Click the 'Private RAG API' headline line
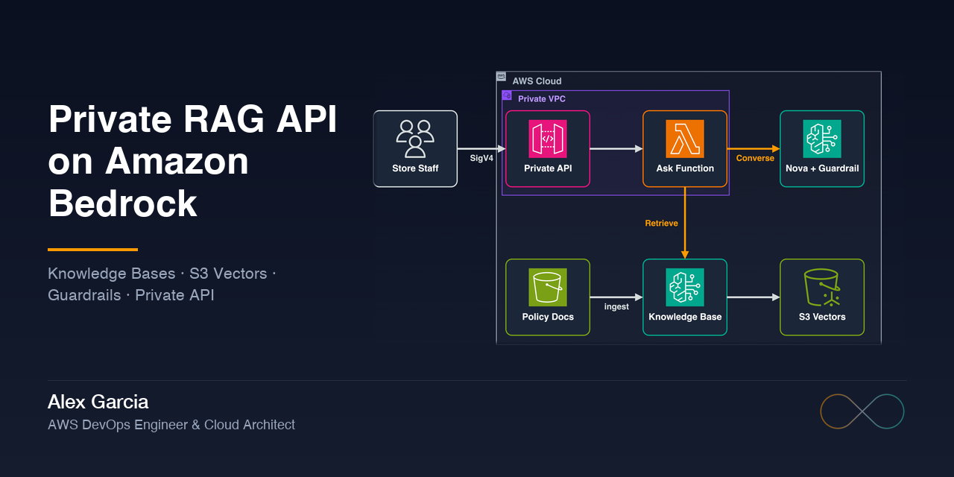 (x=192, y=120)
